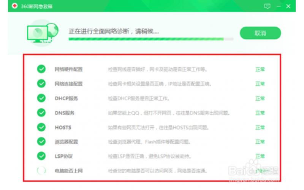Click description about IP地址 configuration

(160, 84)
